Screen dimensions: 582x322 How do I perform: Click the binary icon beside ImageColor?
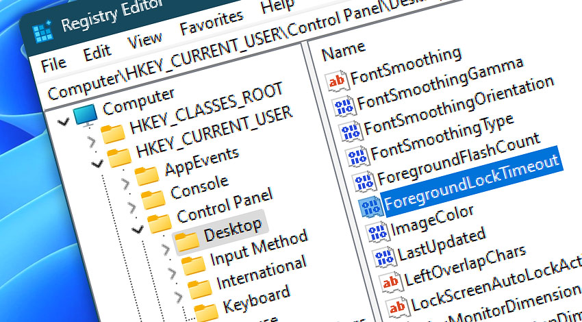[377, 233]
